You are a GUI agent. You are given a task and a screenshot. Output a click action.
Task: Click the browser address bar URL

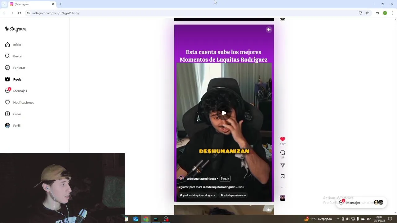point(56,13)
